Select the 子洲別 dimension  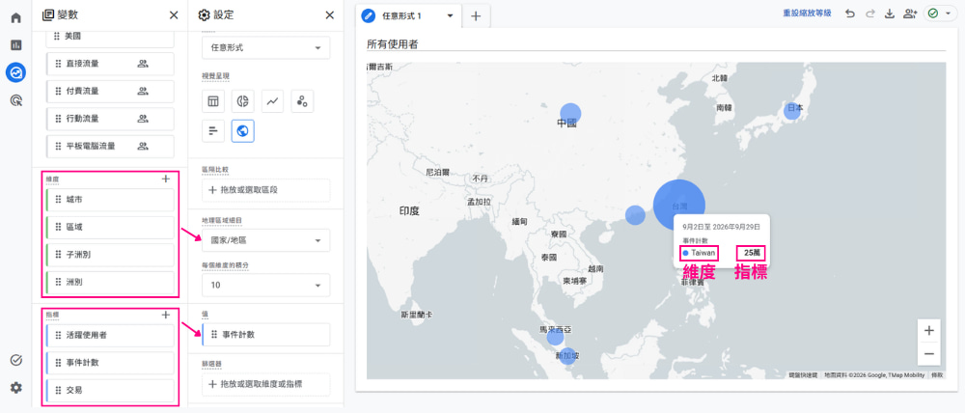(110, 254)
